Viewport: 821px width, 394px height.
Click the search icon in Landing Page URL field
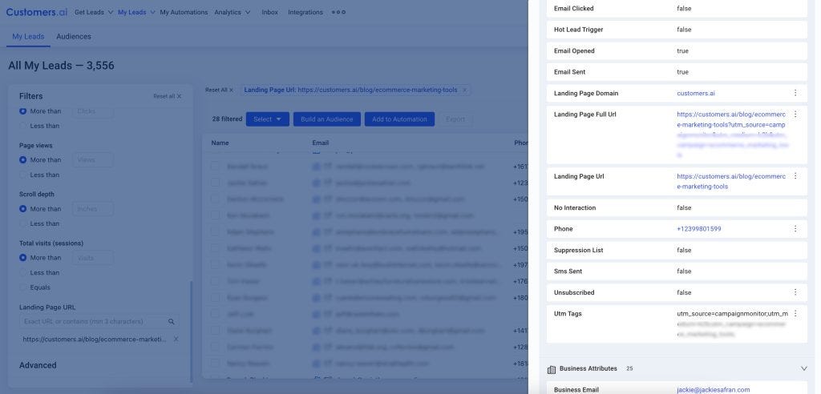(172, 321)
